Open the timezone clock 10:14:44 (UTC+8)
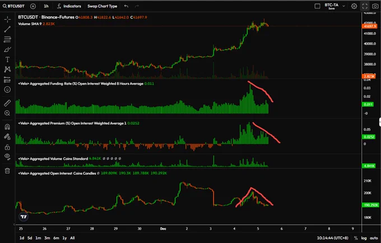The image size is (381, 243). (332, 238)
